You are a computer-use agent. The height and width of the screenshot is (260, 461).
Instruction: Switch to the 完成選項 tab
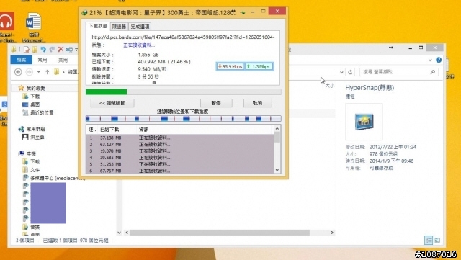pos(140,27)
